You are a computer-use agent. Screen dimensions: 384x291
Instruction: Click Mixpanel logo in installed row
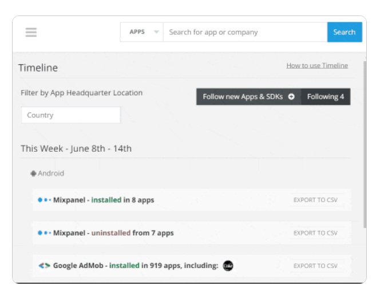point(44,200)
